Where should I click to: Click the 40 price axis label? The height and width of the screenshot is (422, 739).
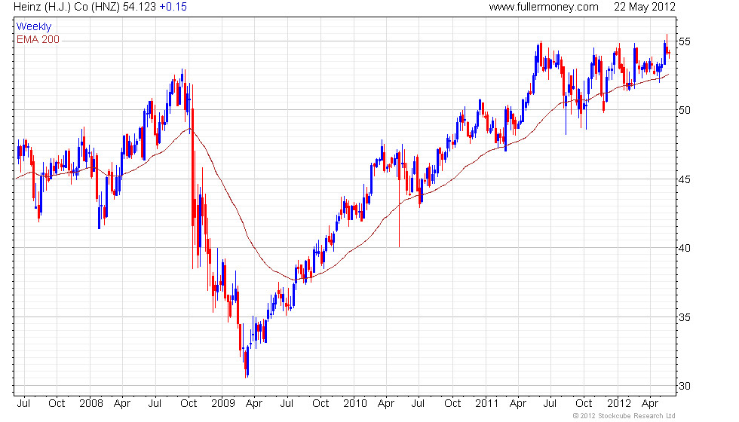(685, 248)
